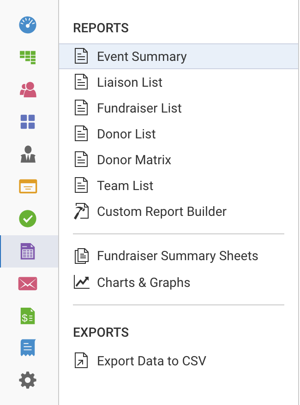
Task: Click the green dollar donations icon
Action: pyautogui.click(x=28, y=316)
